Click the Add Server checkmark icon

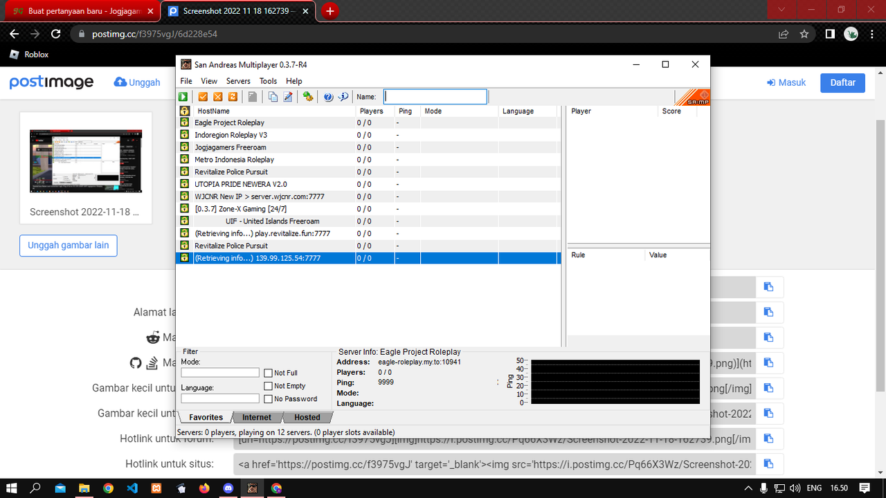(203, 97)
